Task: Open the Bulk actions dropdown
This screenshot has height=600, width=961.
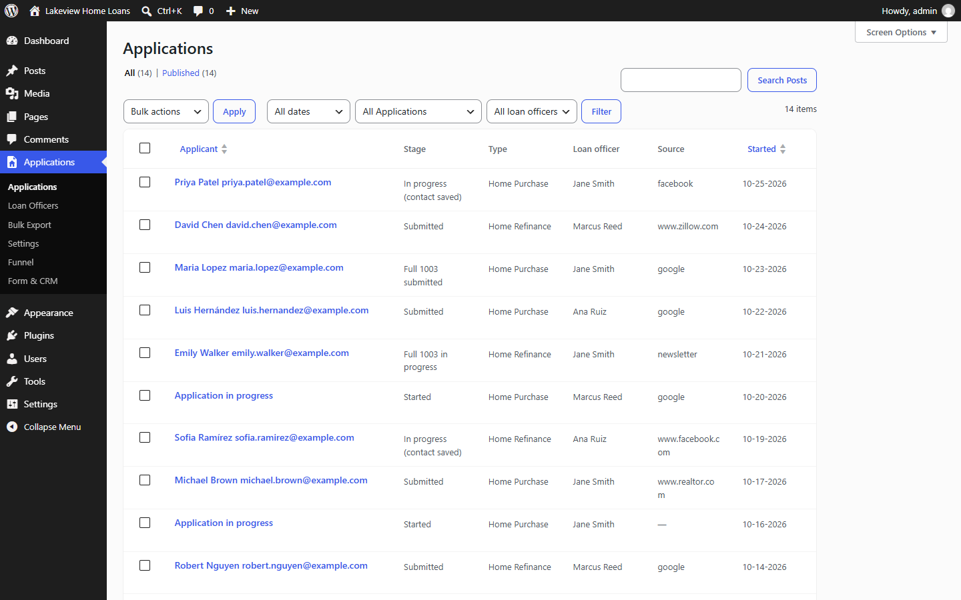Action: pyautogui.click(x=166, y=111)
